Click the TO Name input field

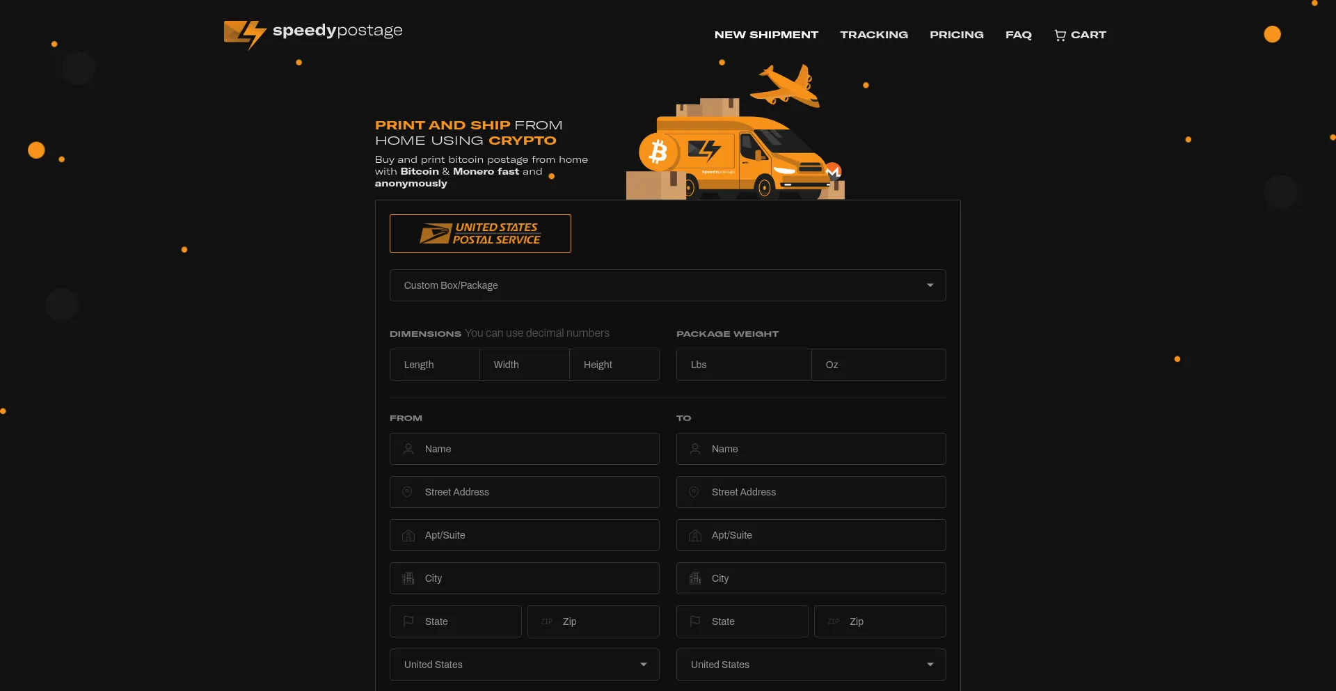coord(811,449)
